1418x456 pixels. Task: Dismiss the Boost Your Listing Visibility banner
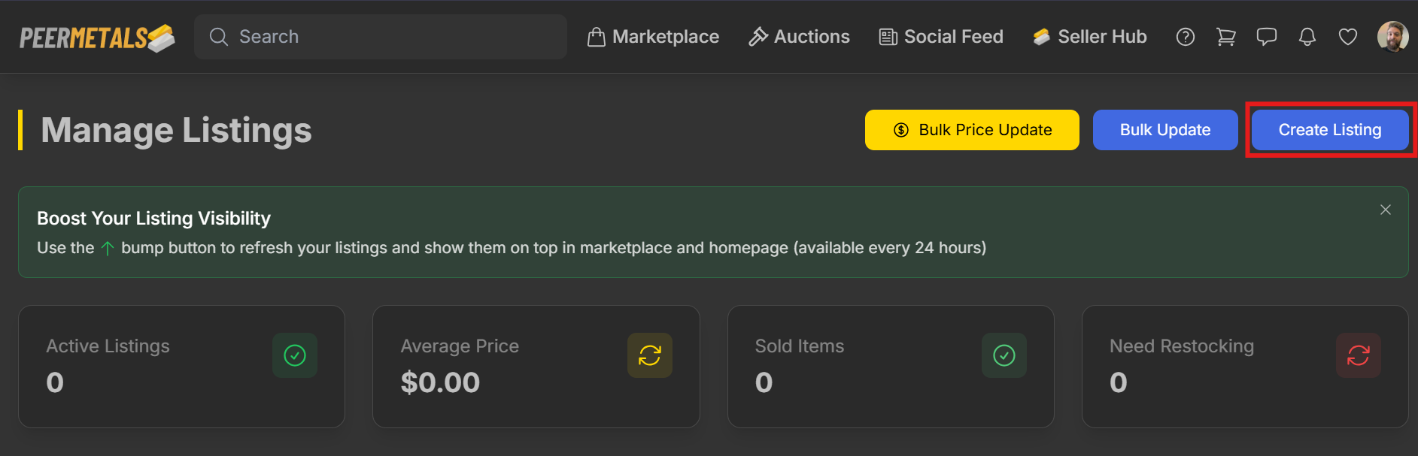click(1386, 210)
